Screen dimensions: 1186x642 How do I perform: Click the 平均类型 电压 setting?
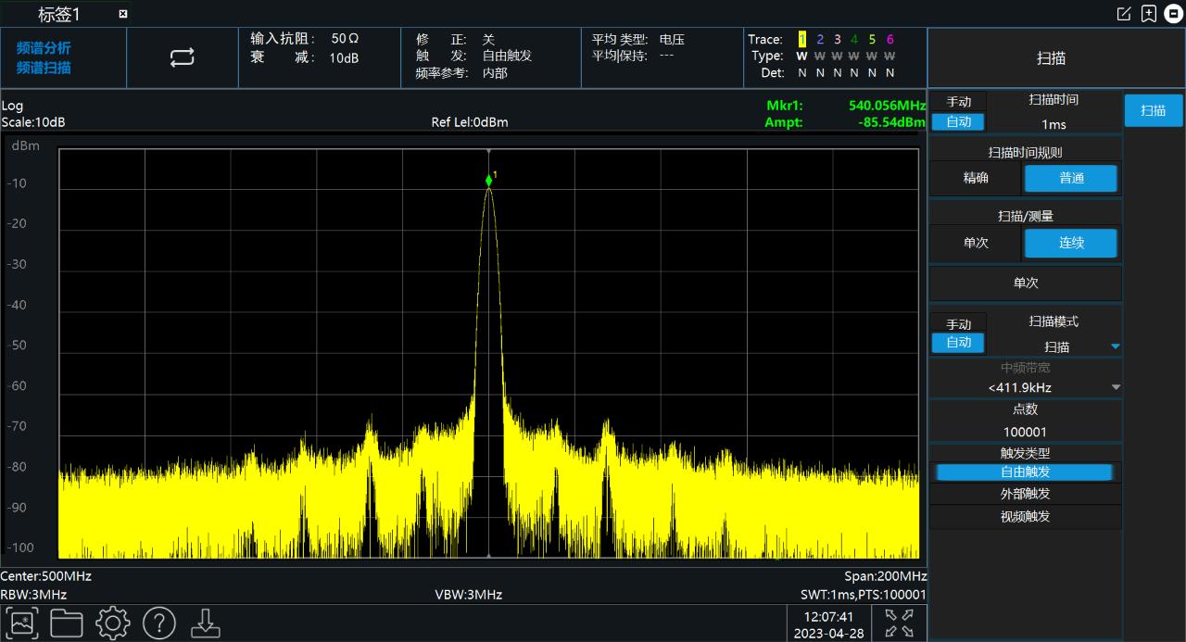(638, 39)
